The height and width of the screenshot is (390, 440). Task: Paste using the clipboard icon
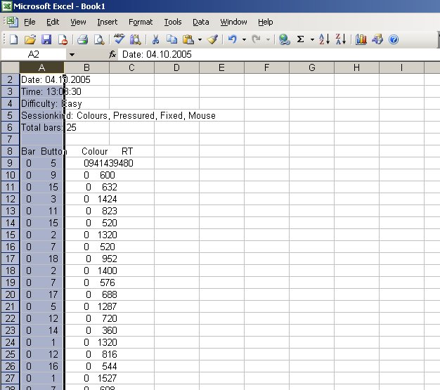188,39
